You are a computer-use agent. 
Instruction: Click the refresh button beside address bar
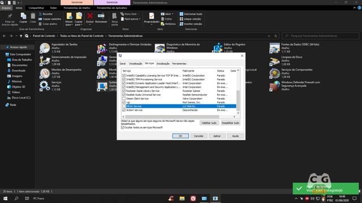pyautogui.click(x=275, y=36)
